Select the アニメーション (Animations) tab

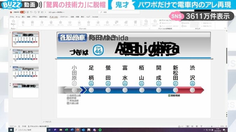pos(54,17)
